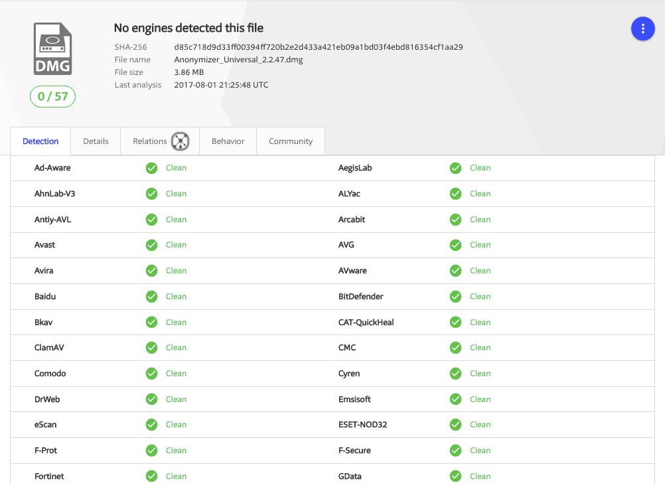This screenshot has width=665, height=485.
Task: Click the relations graph icon
Action: [x=181, y=141]
